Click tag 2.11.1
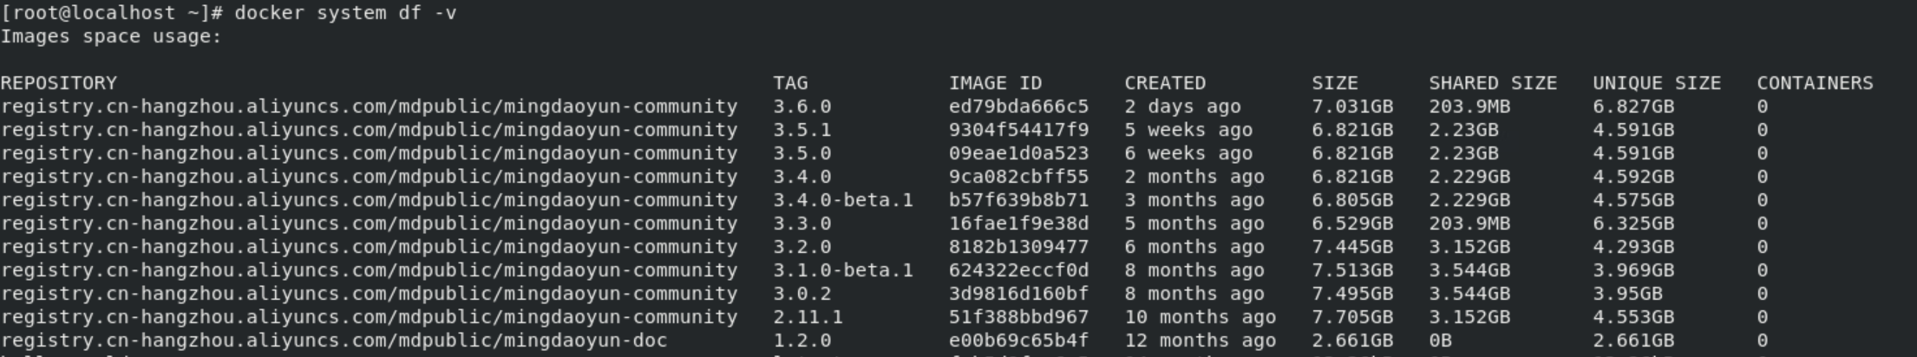The image size is (1917, 357). pos(808,317)
